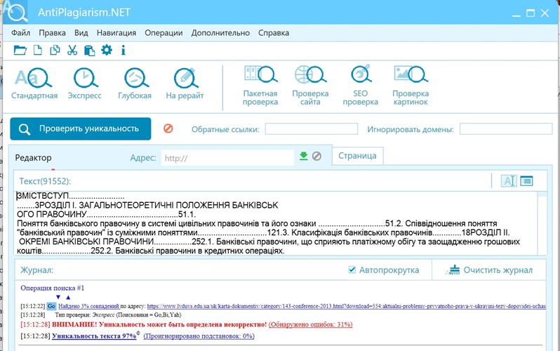The image size is (560, 351).
Task: Click the Go button in the journal
Action: (x=51, y=306)
